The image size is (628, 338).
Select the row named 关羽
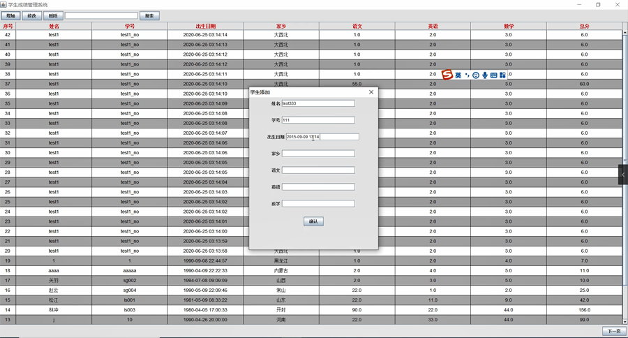tap(311, 280)
